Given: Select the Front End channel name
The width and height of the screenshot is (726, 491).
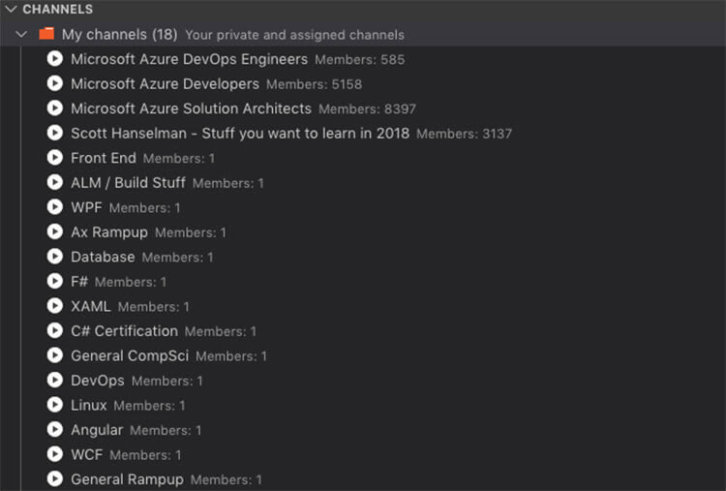Looking at the screenshot, I should tap(104, 158).
